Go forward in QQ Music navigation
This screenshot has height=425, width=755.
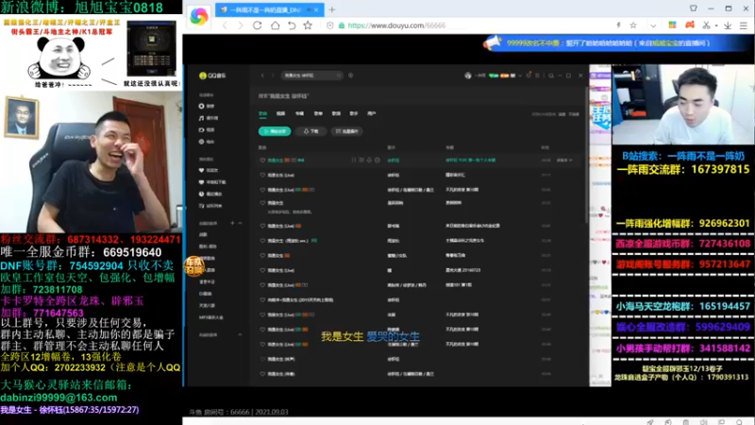273,76
